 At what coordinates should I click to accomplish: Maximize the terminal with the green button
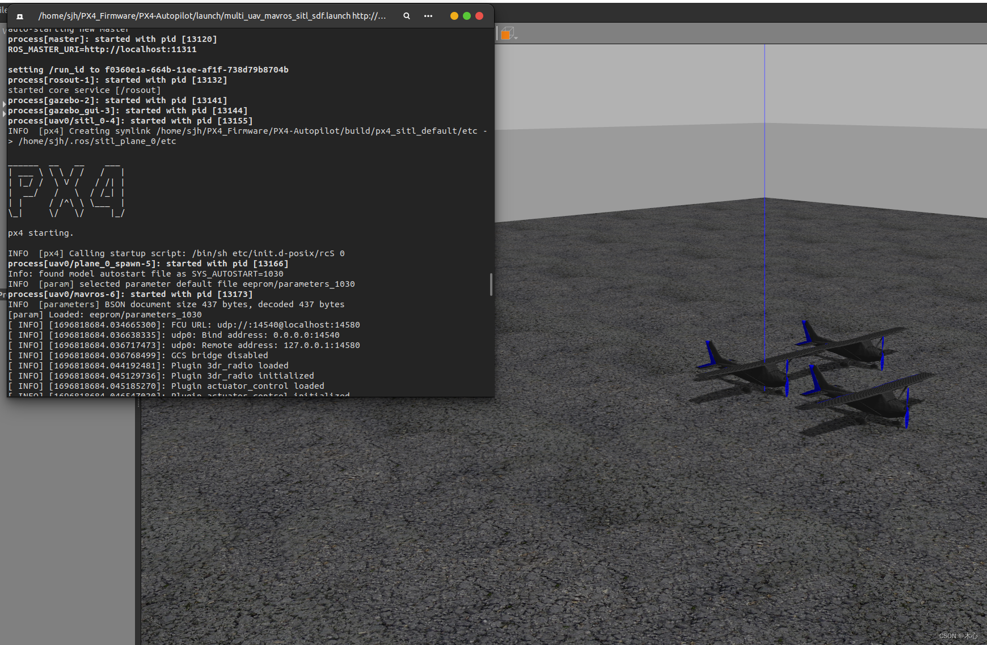point(467,16)
